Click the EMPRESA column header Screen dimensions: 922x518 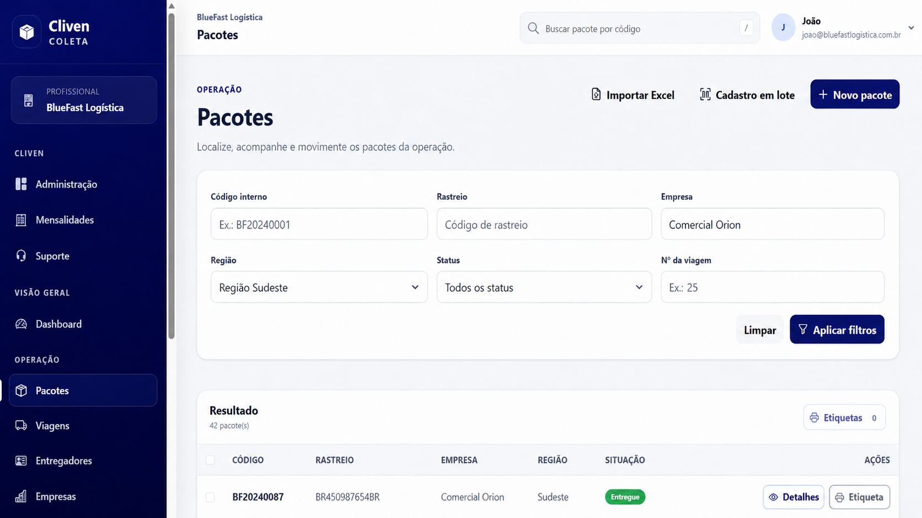click(459, 460)
